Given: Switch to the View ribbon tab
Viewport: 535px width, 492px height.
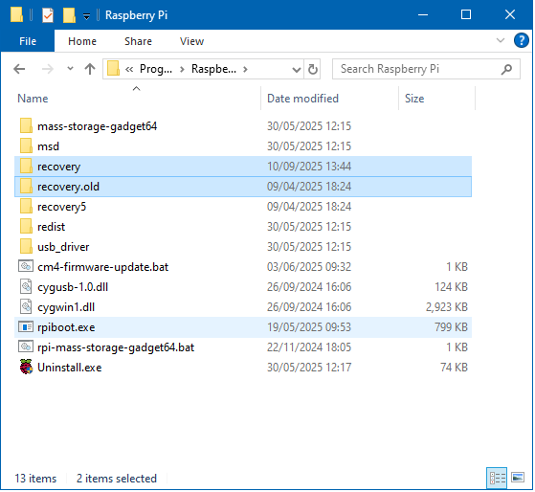Looking at the screenshot, I should (x=191, y=41).
